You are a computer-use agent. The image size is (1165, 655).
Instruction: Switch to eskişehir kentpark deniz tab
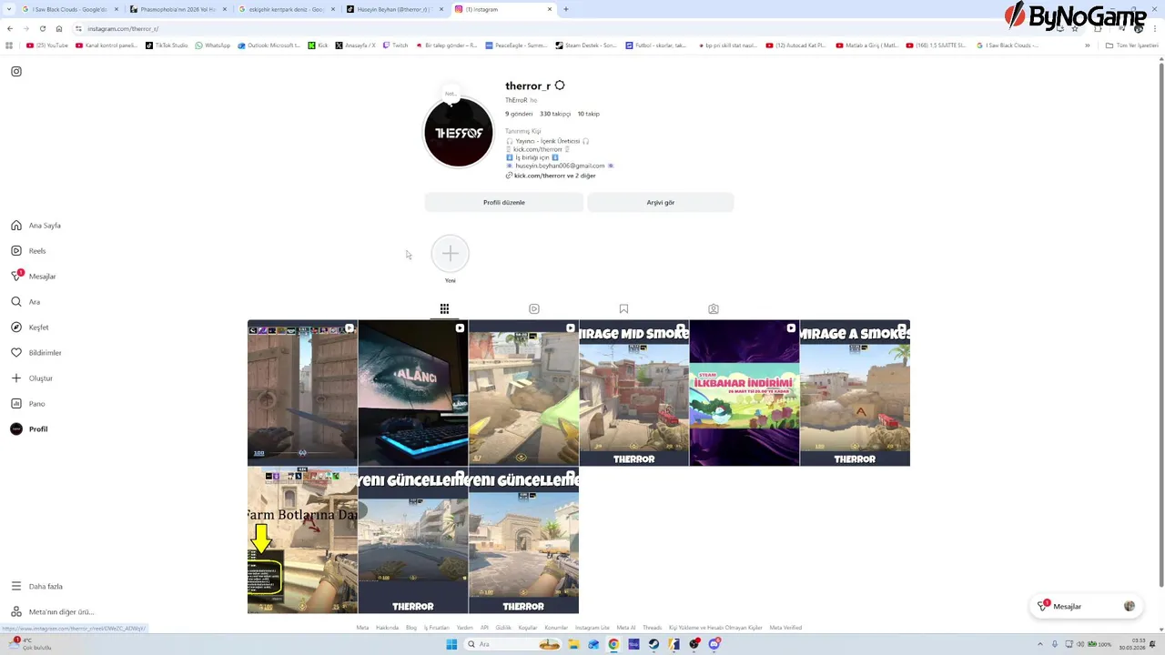pos(287,9)
